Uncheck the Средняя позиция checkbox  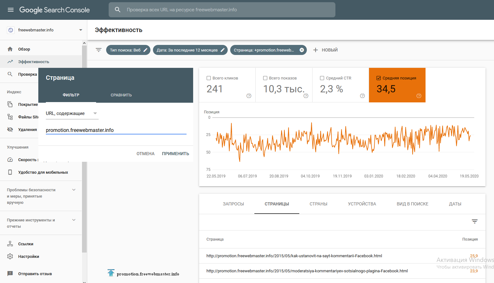point(379,78)
